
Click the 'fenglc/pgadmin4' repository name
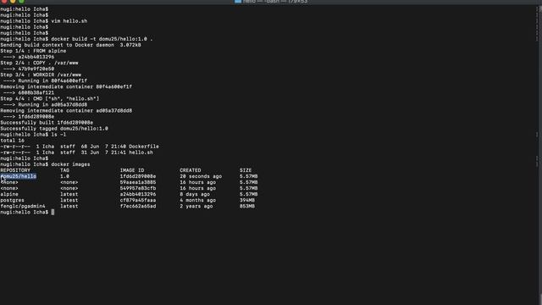[x=23, y=207]
